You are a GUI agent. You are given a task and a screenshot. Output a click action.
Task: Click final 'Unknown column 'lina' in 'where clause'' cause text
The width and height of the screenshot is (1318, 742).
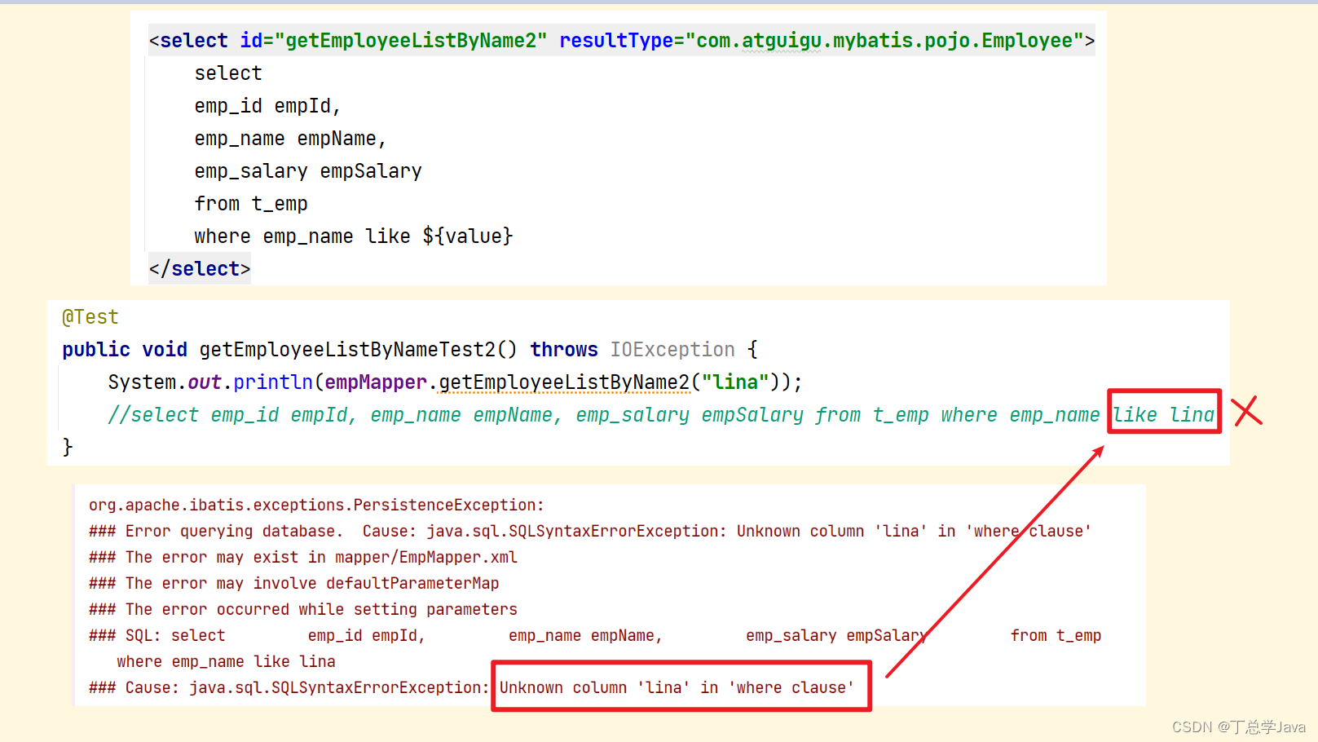click(x=677, y=688)
